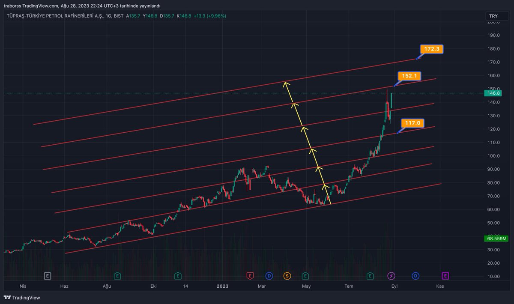Screen dimensions: 514x304
Task: Open the blue dividend D marker after Eyl
Action: coord(415,276)
